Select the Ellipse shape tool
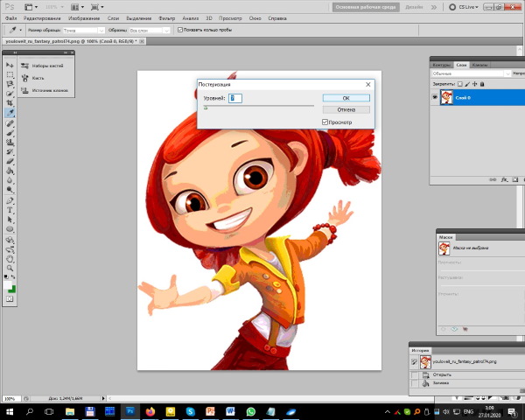 [x=10, y=229]
